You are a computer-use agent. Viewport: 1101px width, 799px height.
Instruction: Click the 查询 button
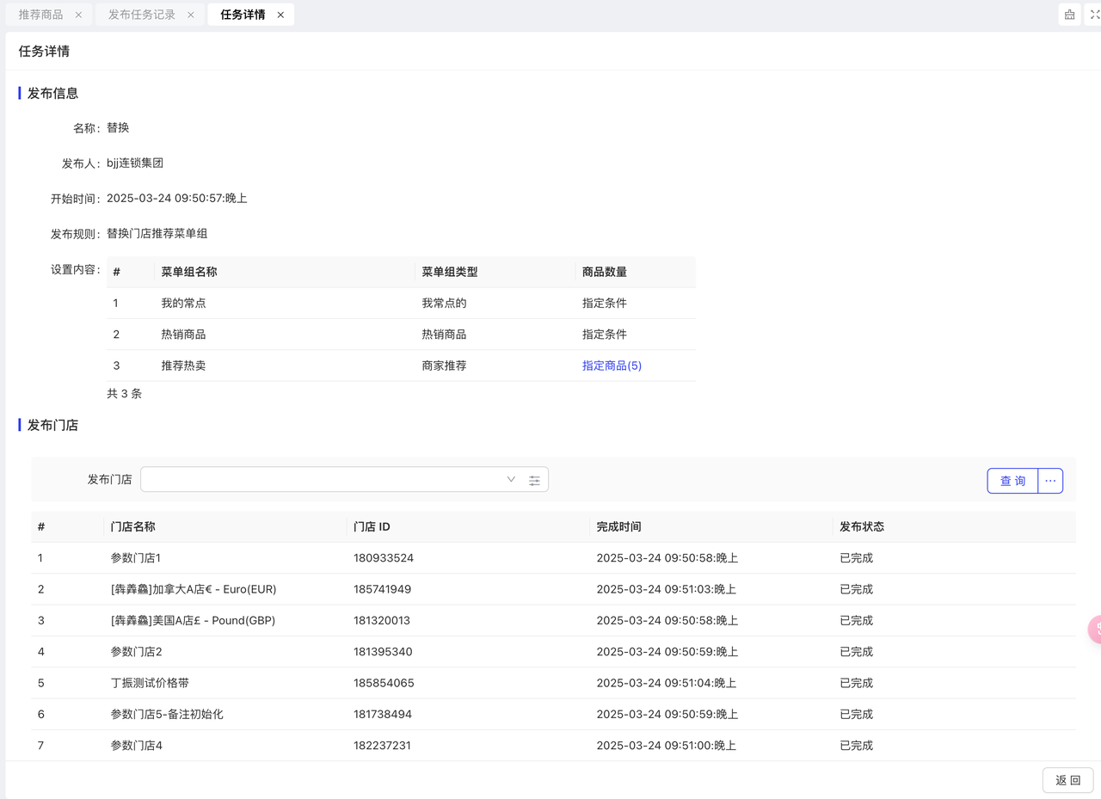tap(1012, 481)
